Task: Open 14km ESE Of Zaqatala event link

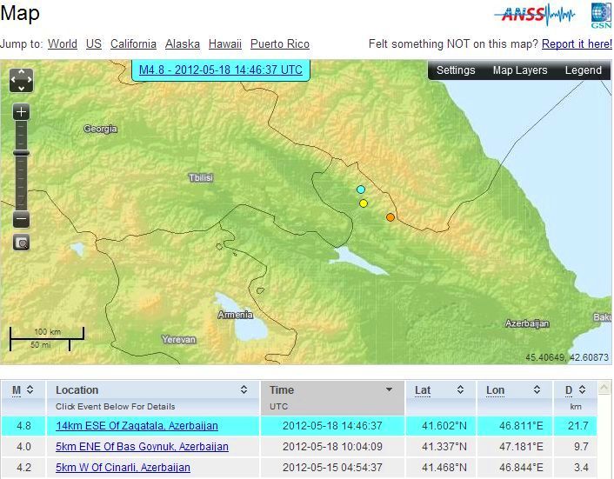Action: point(137,426)
